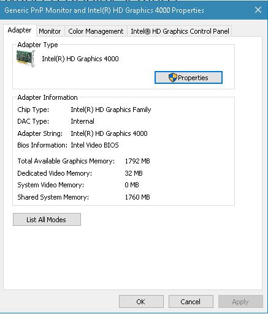Click the Bios Information label
This screenshot has width=268, height=314.
[x=42, y=145]
